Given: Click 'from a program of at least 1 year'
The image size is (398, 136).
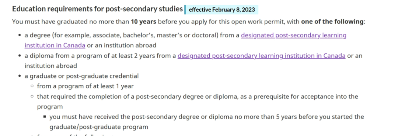Looking at the screenshot, I should pos(85,86).
